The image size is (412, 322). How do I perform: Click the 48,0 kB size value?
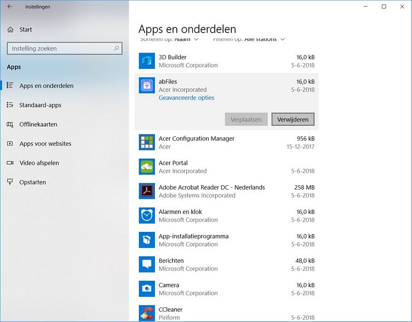point(305,261)
